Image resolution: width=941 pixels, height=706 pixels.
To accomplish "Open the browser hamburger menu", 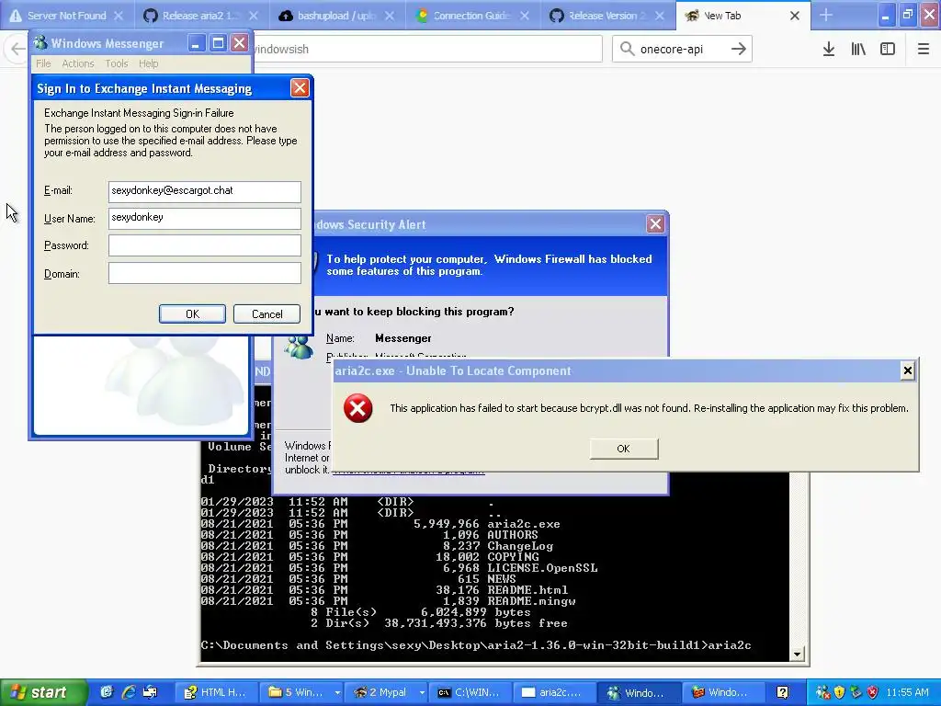I will (x=923, y=50).
